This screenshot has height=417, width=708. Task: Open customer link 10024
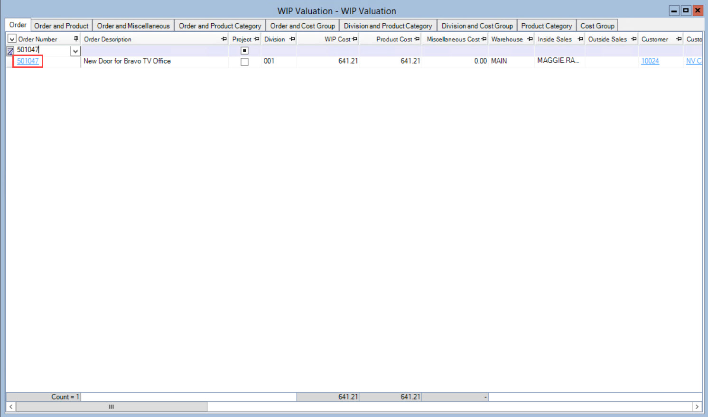(x=650, y=61)
